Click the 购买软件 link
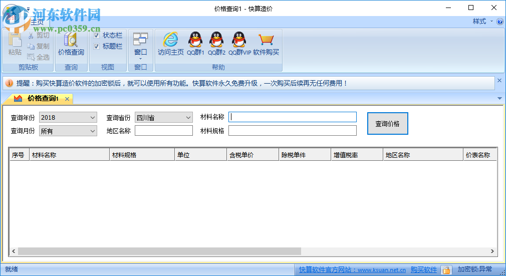 coord(424,270)
